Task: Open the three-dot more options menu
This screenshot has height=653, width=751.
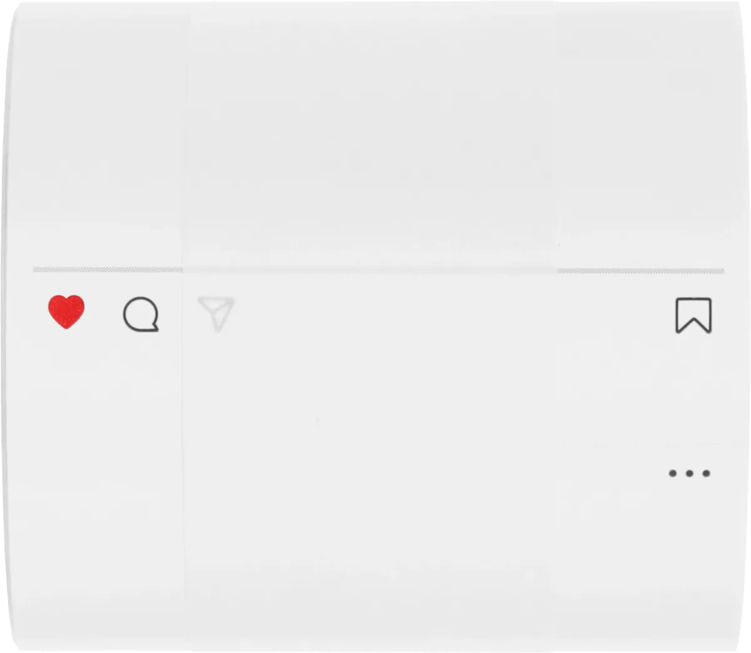Action: coord(689,473)
